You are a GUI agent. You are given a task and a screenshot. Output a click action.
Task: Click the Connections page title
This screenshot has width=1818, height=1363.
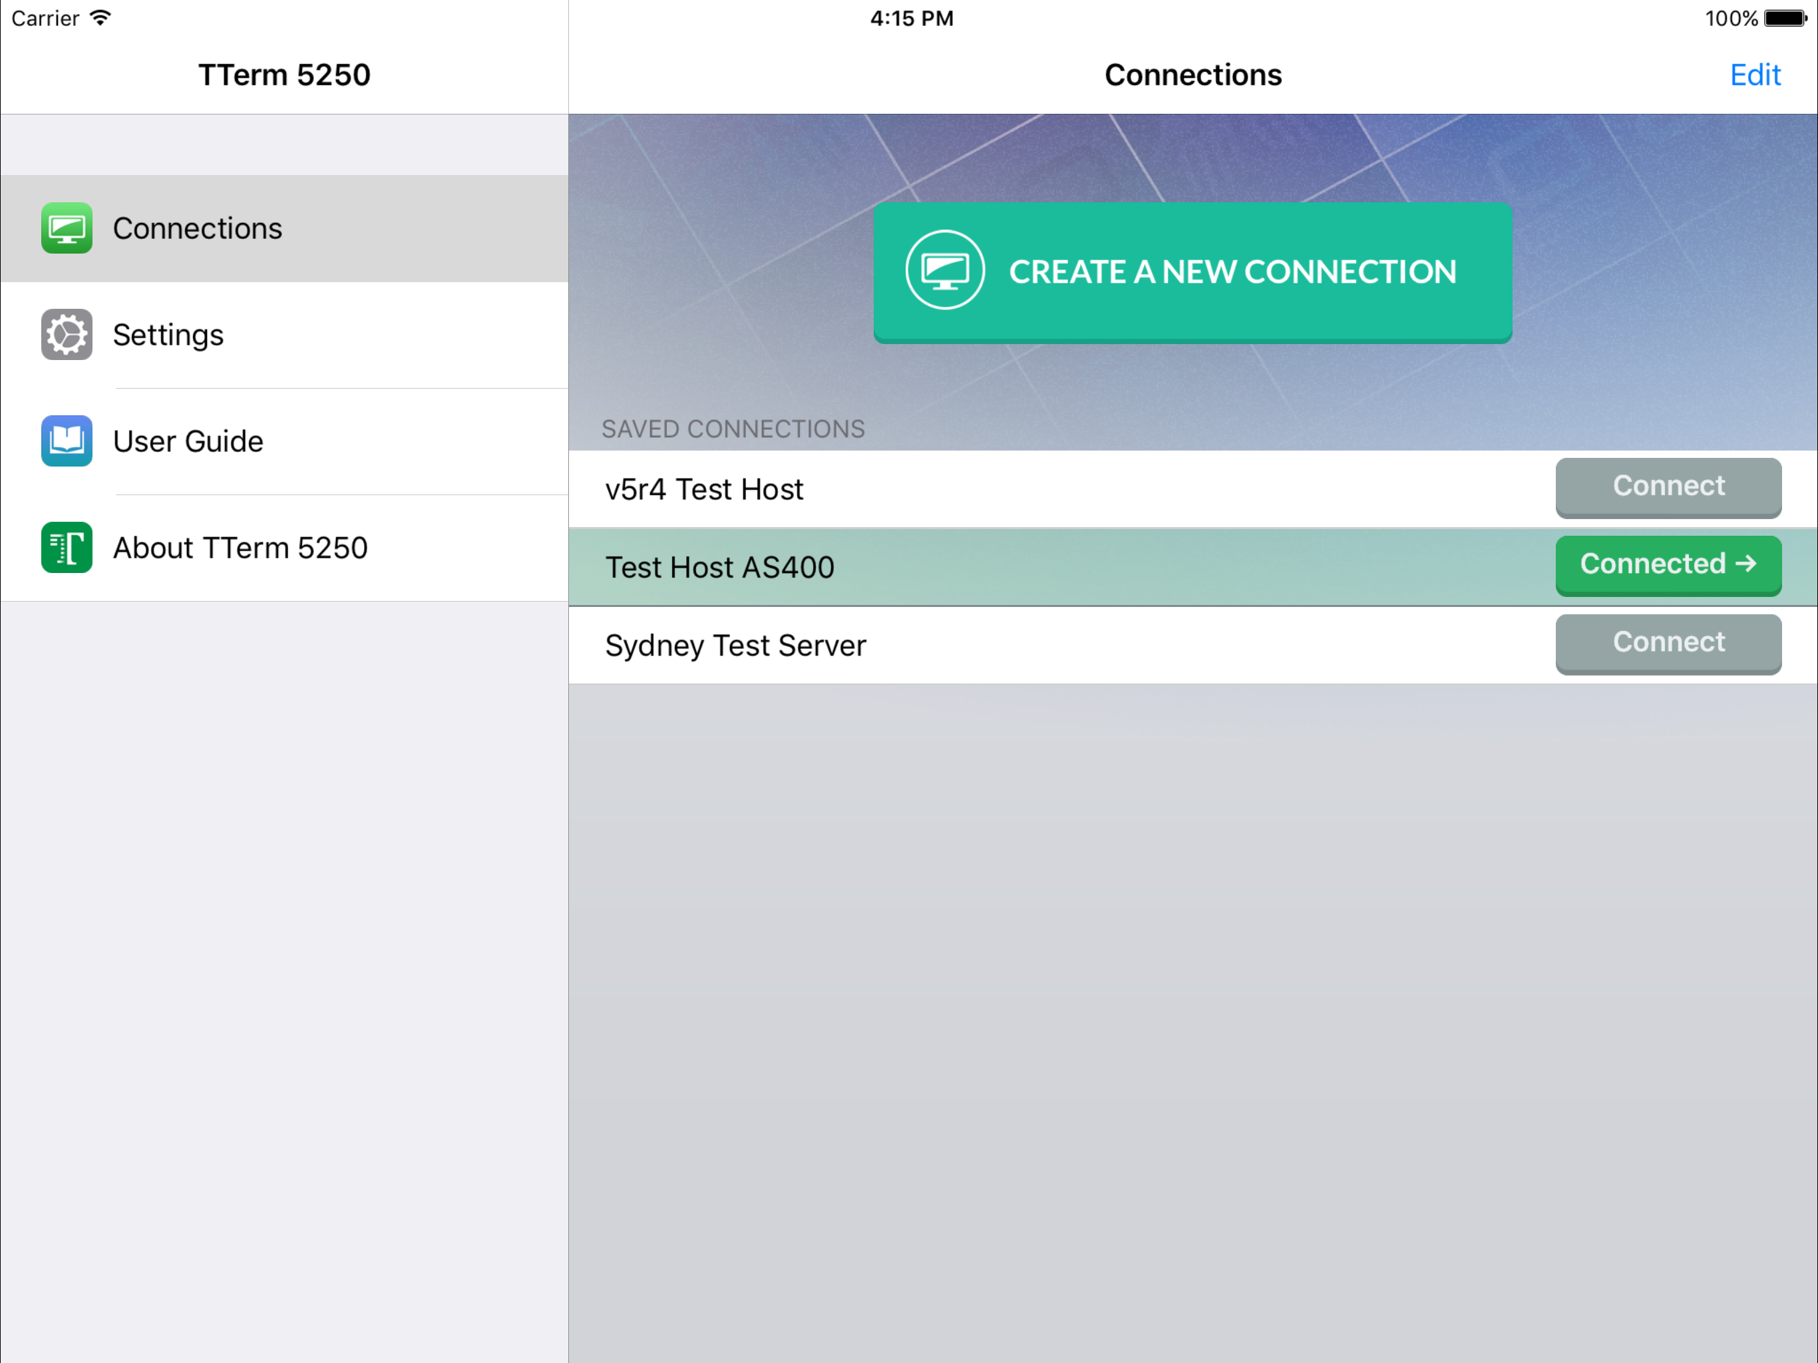point(1192,75)
